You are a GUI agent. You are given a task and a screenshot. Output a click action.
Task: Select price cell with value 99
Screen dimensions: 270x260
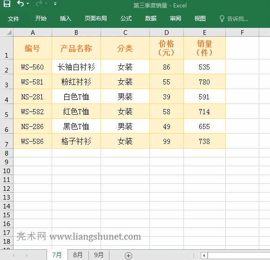click(x=167, y=141)
